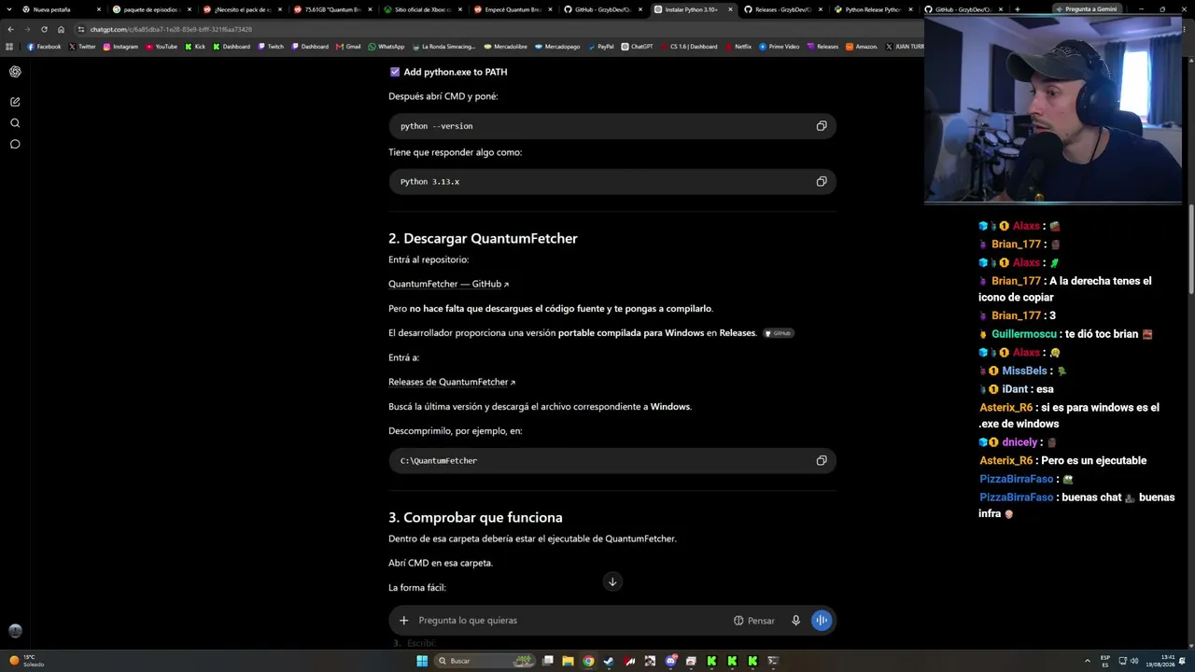Open the Gmail bookmark
This screenshot has width=1195, height=672.
click(348, 47)
